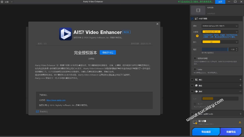Click the pencil edit section icon
The height and width of the screenshot is (137, 244).
(x=196, y=80)
